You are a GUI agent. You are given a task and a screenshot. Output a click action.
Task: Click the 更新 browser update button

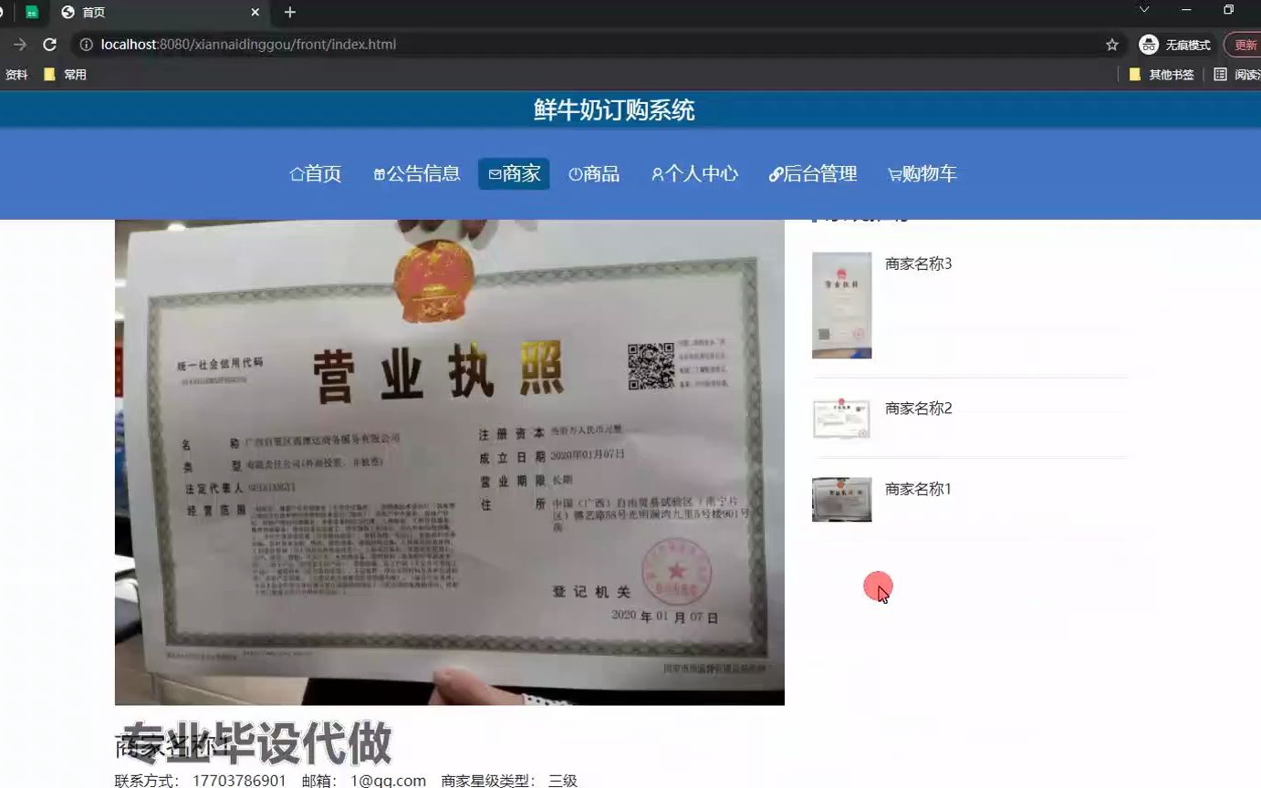tap(1244, 45)
